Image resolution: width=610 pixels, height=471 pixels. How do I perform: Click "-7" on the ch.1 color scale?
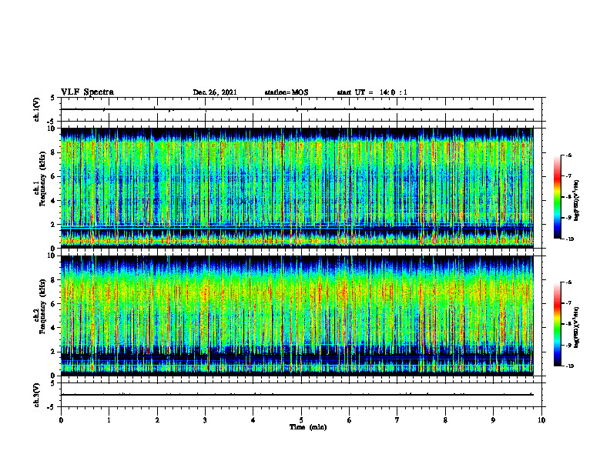[x=568, y=176]
